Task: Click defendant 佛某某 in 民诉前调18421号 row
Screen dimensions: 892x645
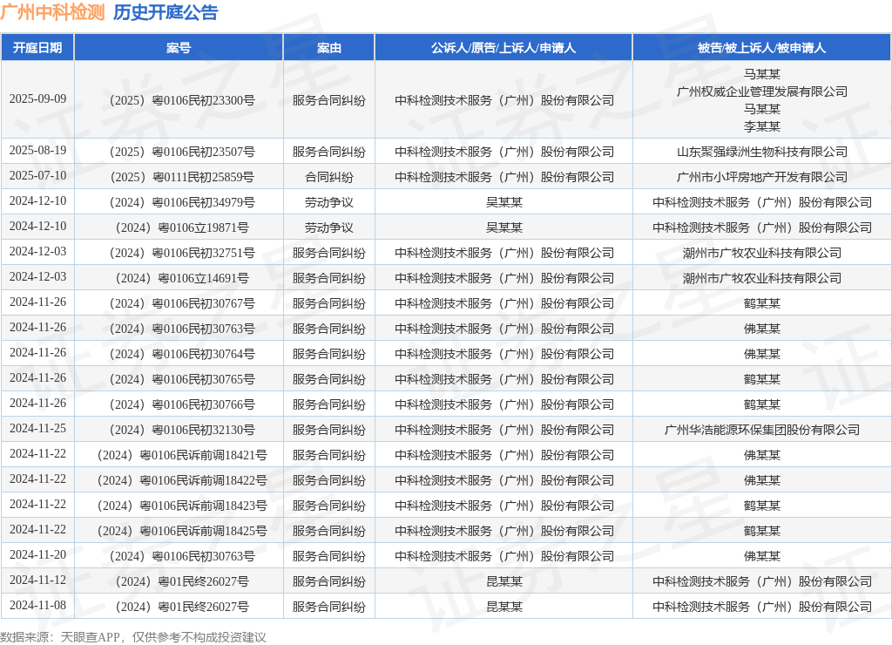Action: coord(761,456)
